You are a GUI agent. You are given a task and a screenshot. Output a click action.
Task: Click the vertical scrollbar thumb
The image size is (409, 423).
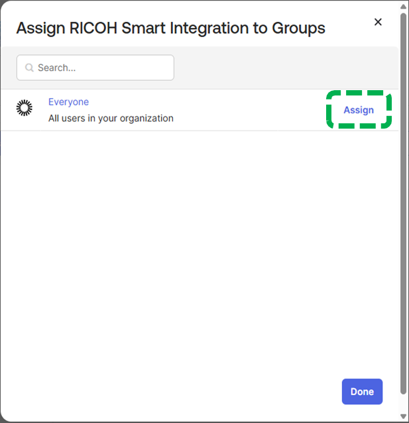point(404,199)
